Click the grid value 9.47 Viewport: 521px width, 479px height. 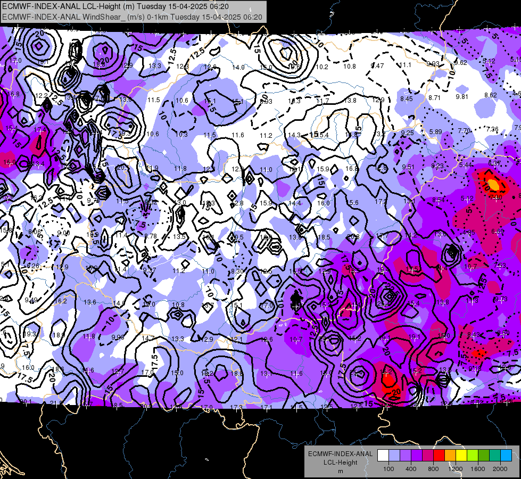point(377,66)
